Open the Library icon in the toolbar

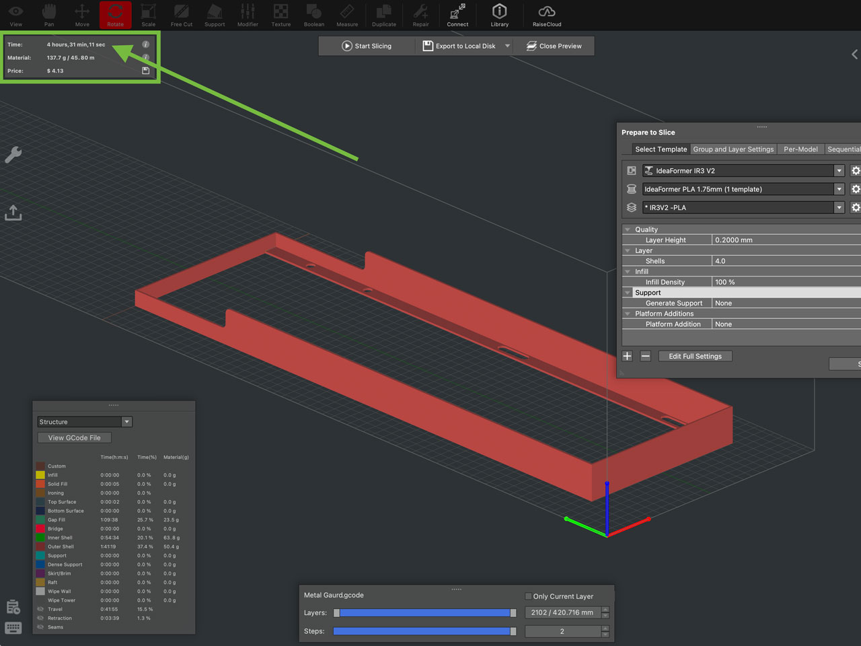coord(499,15)
